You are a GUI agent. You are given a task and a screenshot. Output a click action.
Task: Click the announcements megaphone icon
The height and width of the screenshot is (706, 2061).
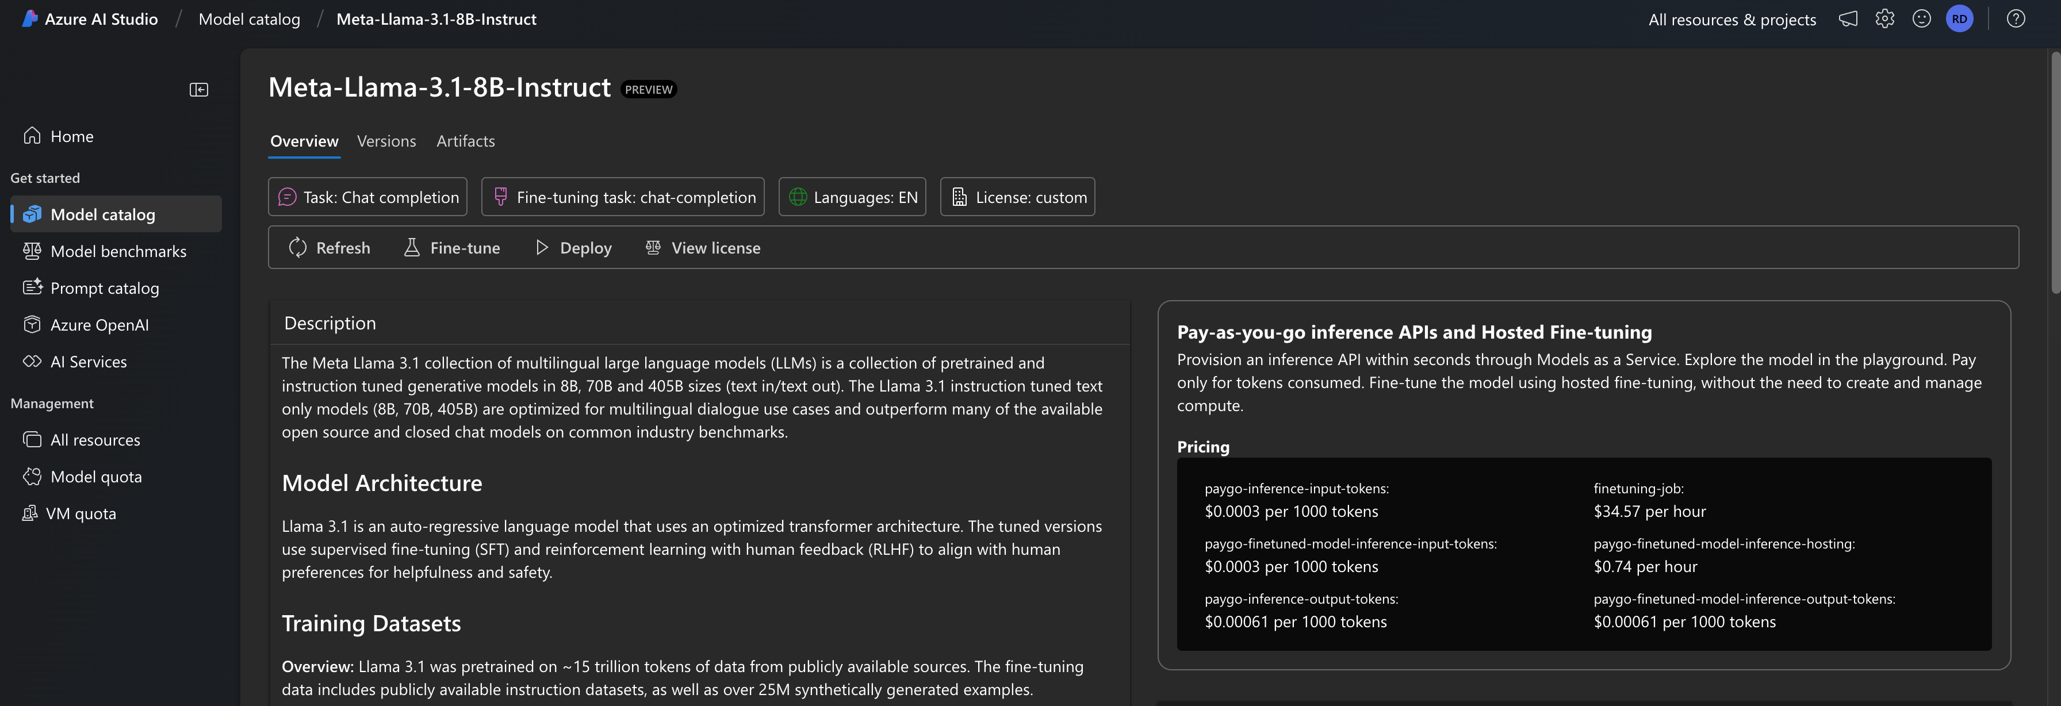point(1848,19)
